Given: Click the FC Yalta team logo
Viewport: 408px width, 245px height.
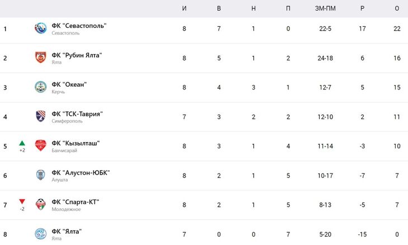Looking at the screenshot, I should [40, 234].
